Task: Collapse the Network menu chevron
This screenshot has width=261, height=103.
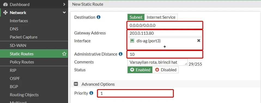Action: (64, 12)
